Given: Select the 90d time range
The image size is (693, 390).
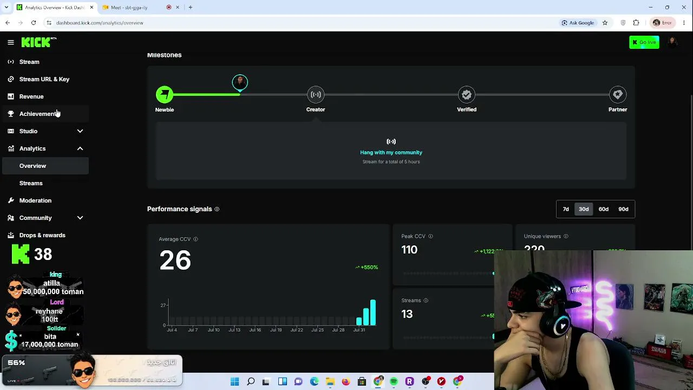Looking at the screenshot, I should (624, 209).
